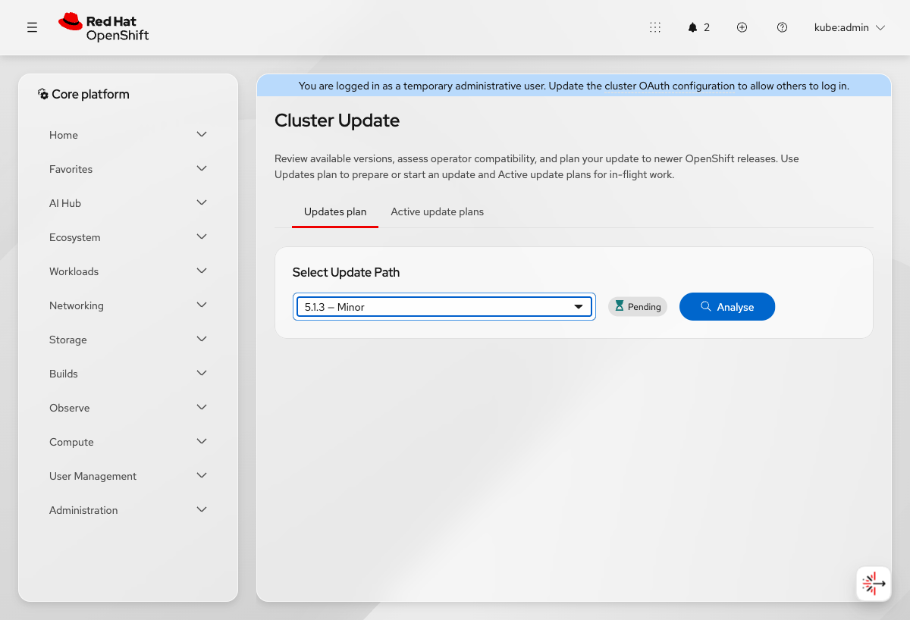
Task: Expand the Ecosystem navigation section
Action: pos(128,237)
